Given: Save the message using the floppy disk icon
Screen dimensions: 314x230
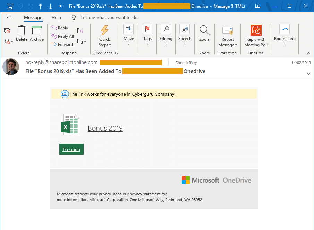Looking at the screenshot, I should point(10,6).
